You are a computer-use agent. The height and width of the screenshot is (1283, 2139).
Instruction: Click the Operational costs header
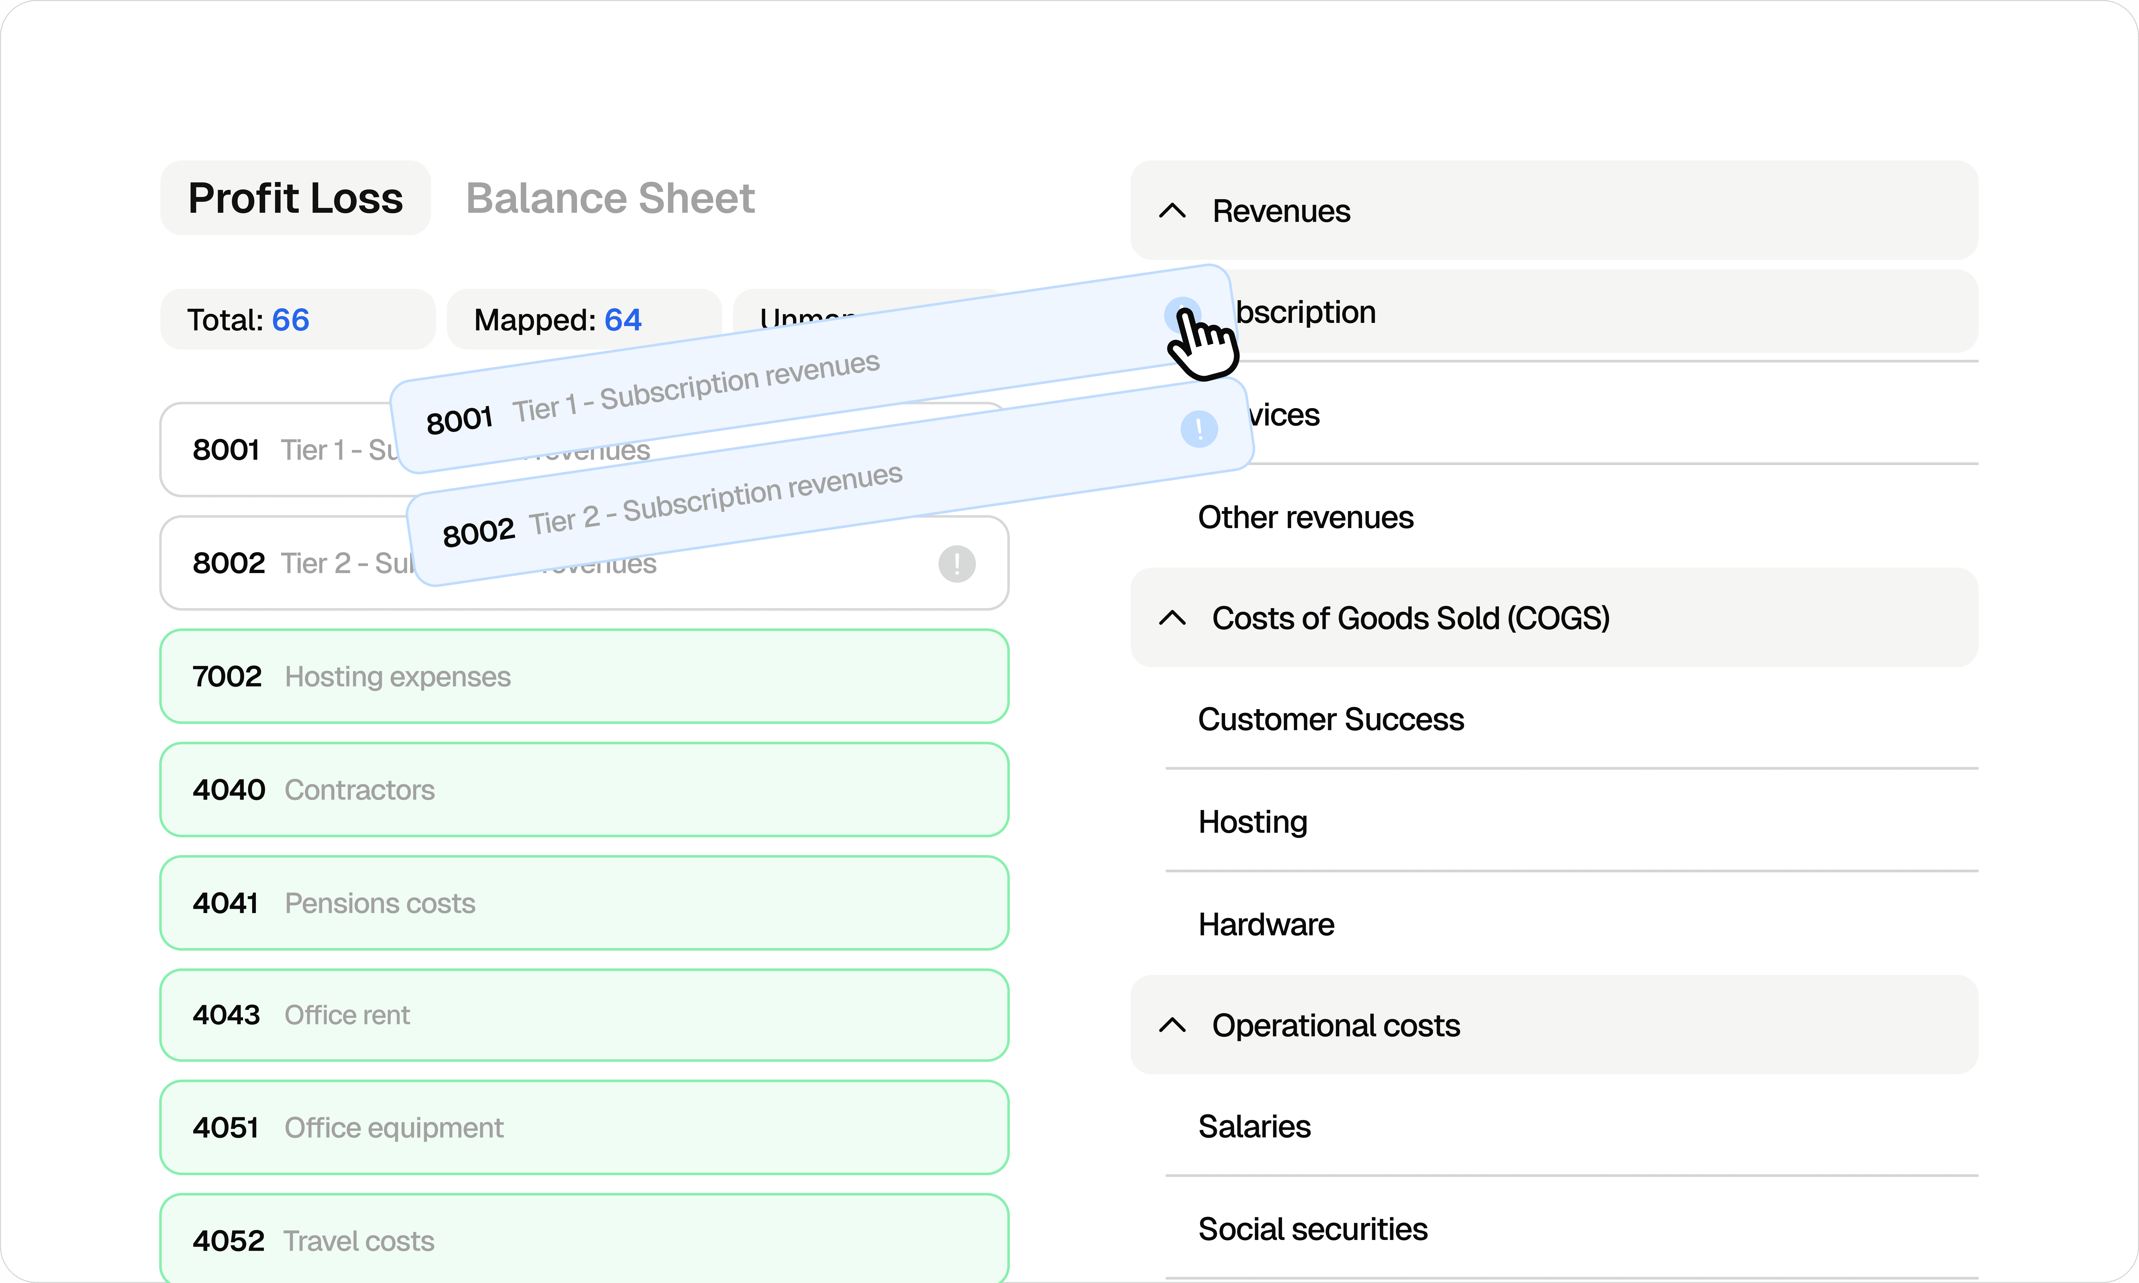pos(1554,1025)
